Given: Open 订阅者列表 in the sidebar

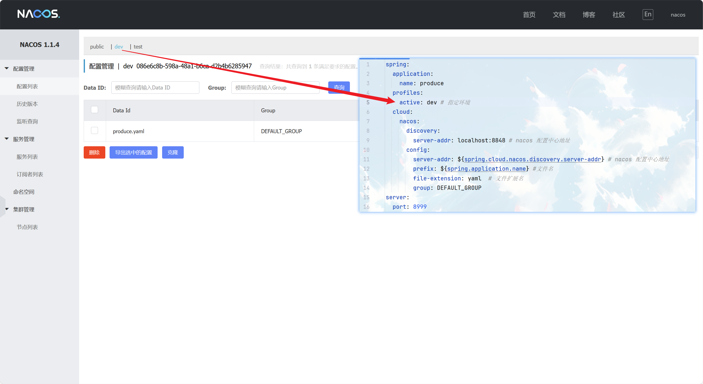Looking at the screenshot, I should tap(30, 174).
